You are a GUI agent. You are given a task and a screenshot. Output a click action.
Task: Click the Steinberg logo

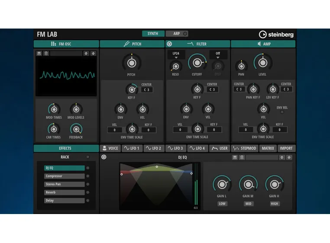click(276, 34)
